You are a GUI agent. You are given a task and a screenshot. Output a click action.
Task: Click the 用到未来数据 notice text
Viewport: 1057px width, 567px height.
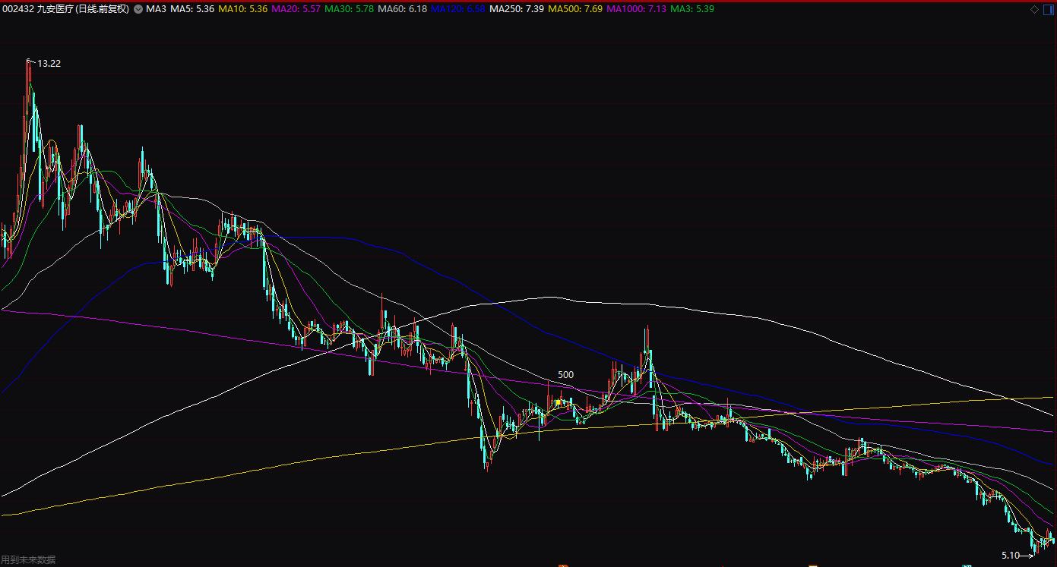[28, 560]
